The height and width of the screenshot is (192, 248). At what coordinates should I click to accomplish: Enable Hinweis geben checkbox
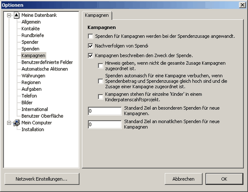pyautogui.click(x=100, y=66)
